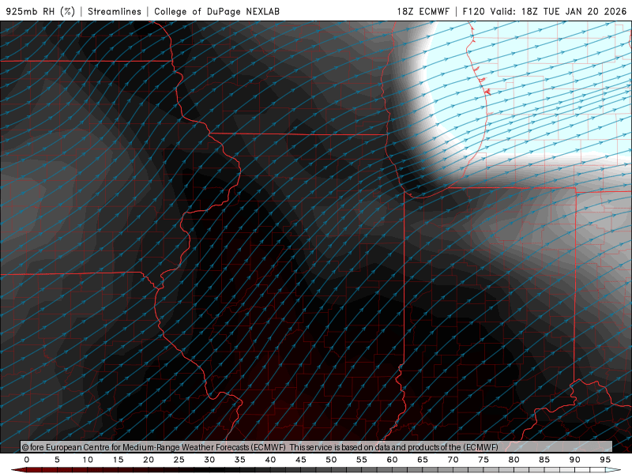Image resolution: width=632 pixels, height=474 pixels.
Task: Click the ECMWF copyright attribution banner
Action: 317,446
